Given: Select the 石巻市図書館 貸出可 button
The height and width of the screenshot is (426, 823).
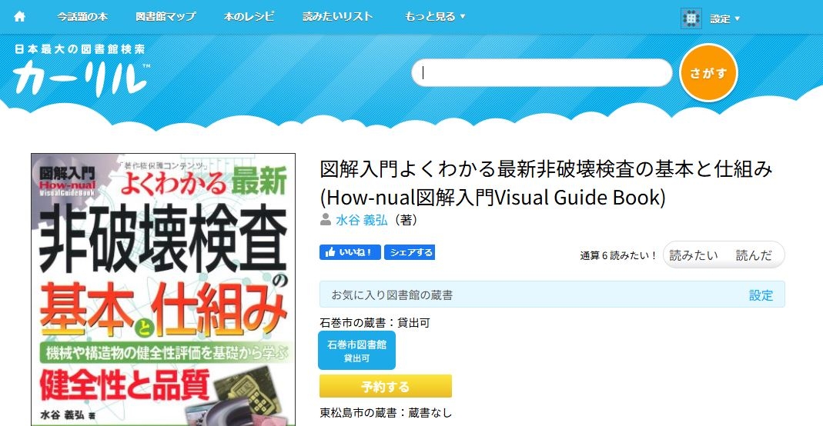Looking at the screenshot, I should tap(356, 351).
